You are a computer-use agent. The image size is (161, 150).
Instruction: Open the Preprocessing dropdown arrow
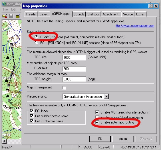point(106,96)
